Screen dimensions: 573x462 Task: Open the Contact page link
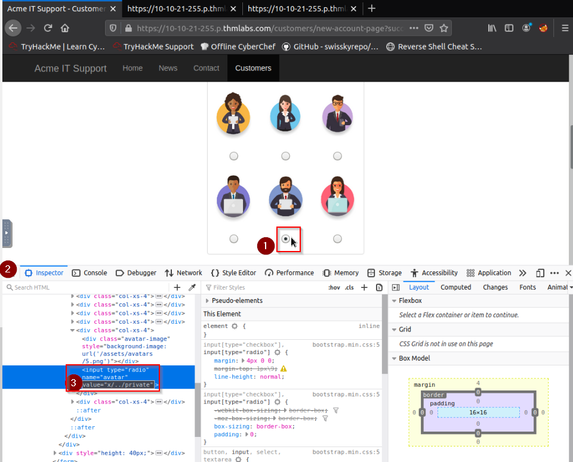pos(207,68)
